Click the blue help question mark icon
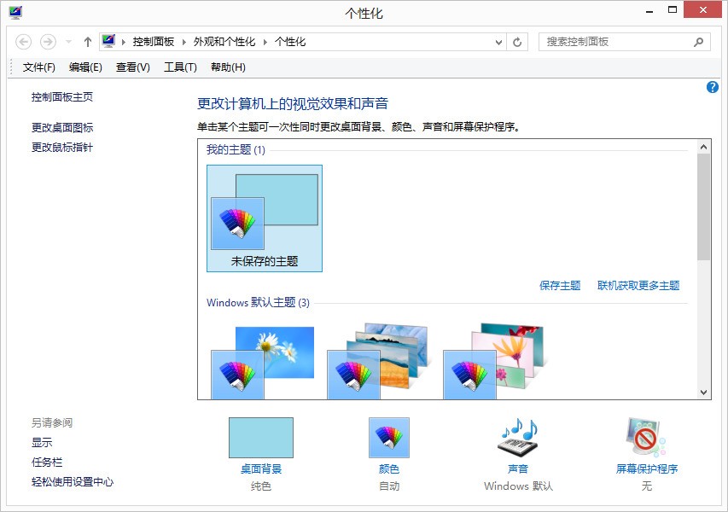The width and height of the screenshot is (728, 512). [713, 87]
